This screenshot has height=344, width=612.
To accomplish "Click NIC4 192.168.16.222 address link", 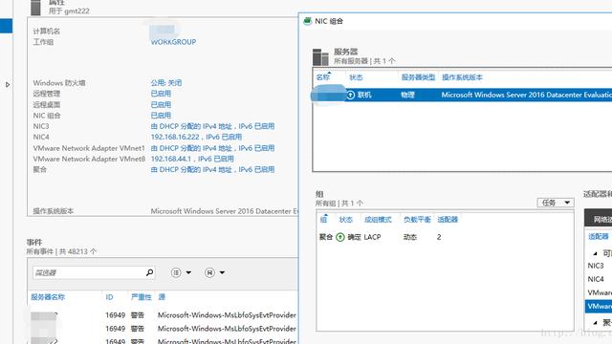I will [x=196, y=137].
